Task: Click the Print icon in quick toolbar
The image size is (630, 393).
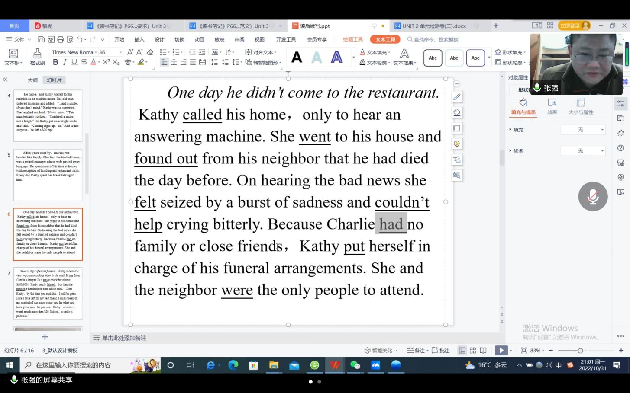Action: pyautogui.click(x=60, y=39)
